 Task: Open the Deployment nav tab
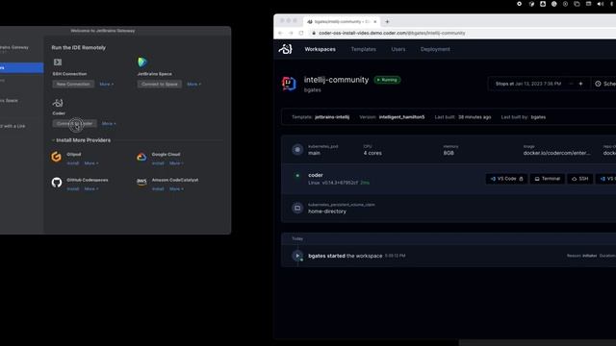click(435, 49)
